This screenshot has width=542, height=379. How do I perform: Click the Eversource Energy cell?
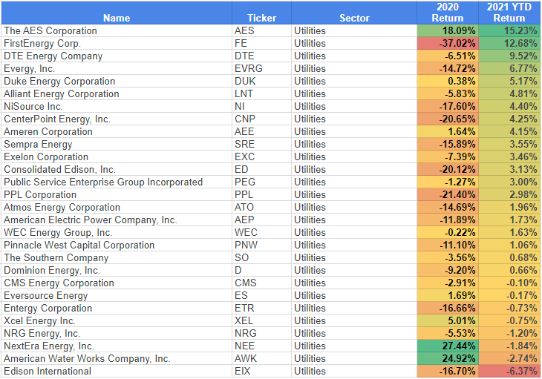pos(117,296)
